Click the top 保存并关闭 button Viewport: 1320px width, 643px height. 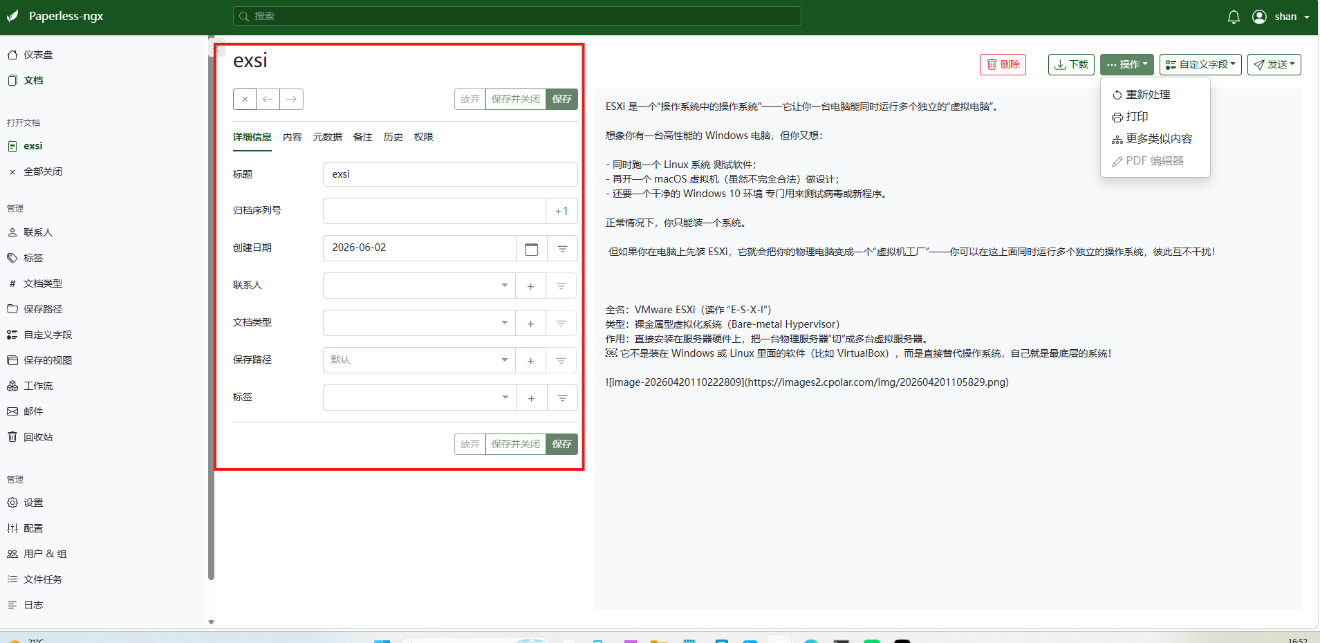click(x=516, y=99)
